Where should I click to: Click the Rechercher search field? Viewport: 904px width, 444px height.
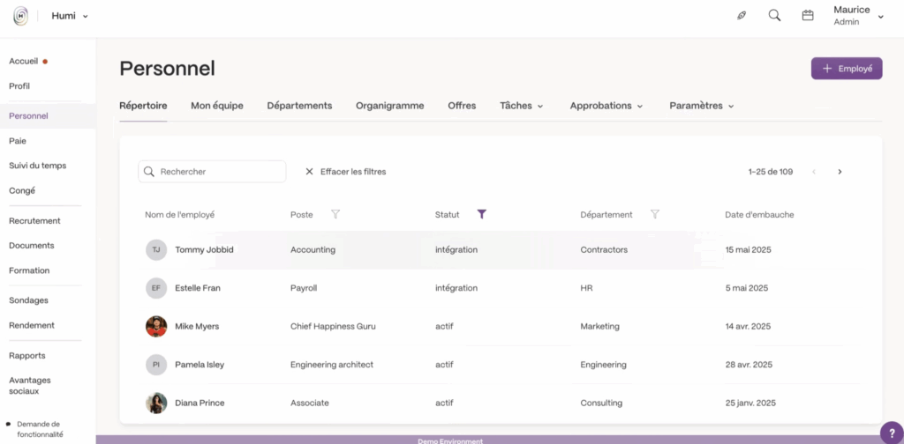click(x=219, y=172)
